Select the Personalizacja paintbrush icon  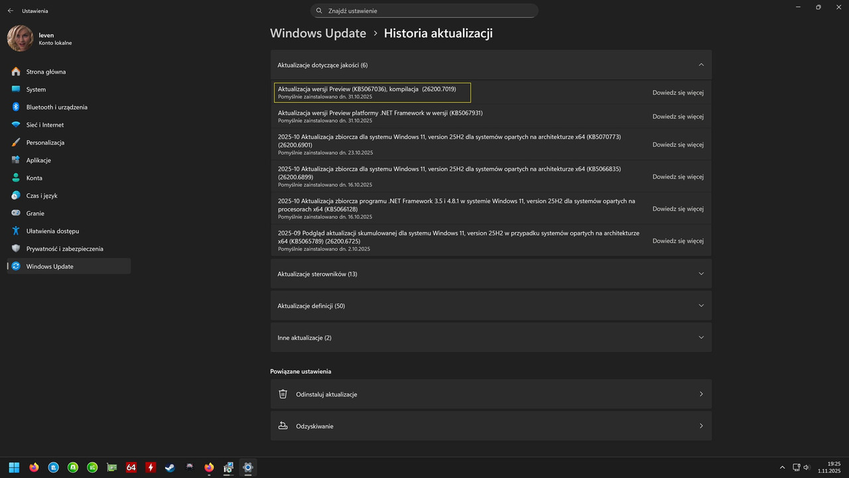tap(16, 142)
